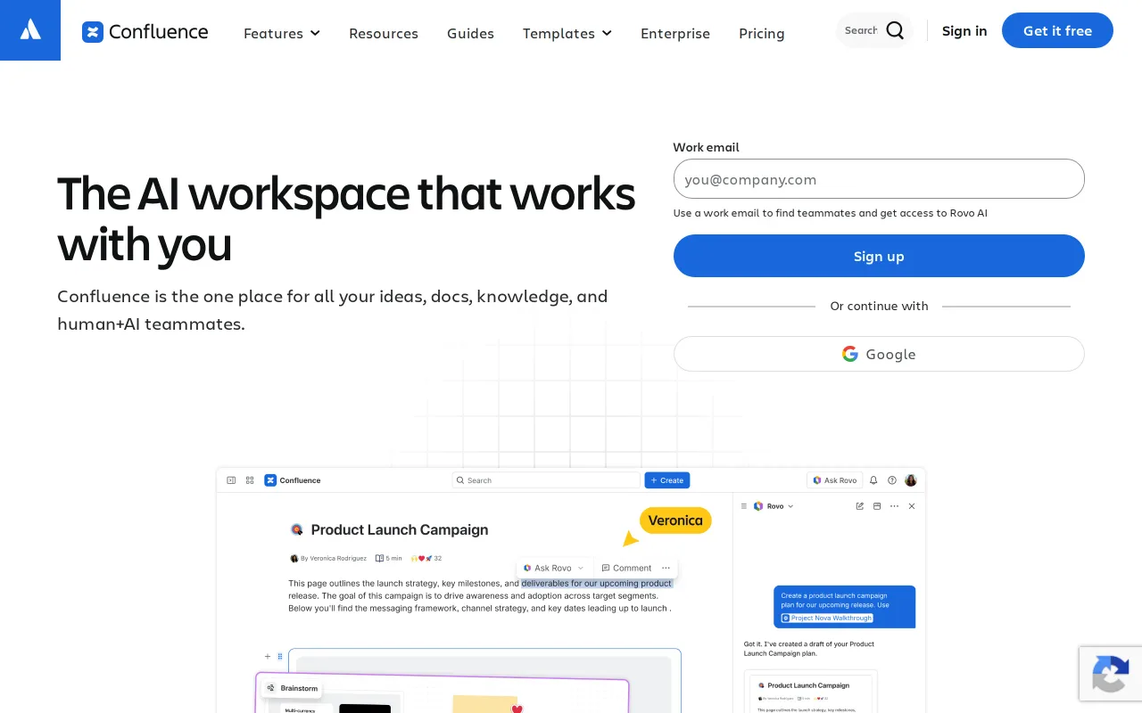The width and height of the screenshot is (1142, 713).
Task: Open the Ask Rovo dropdown in the floating toolbar
Action: 553,568
